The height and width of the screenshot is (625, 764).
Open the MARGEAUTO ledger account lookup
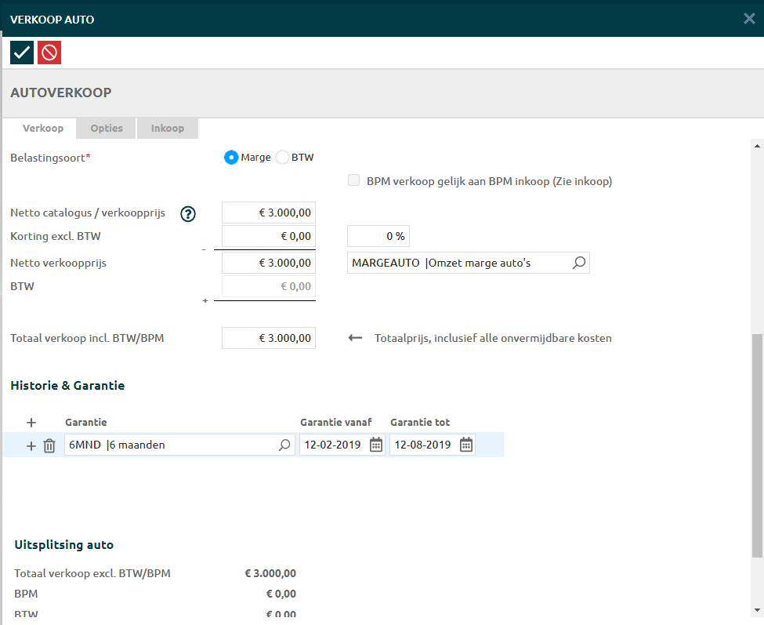(578, 263)
